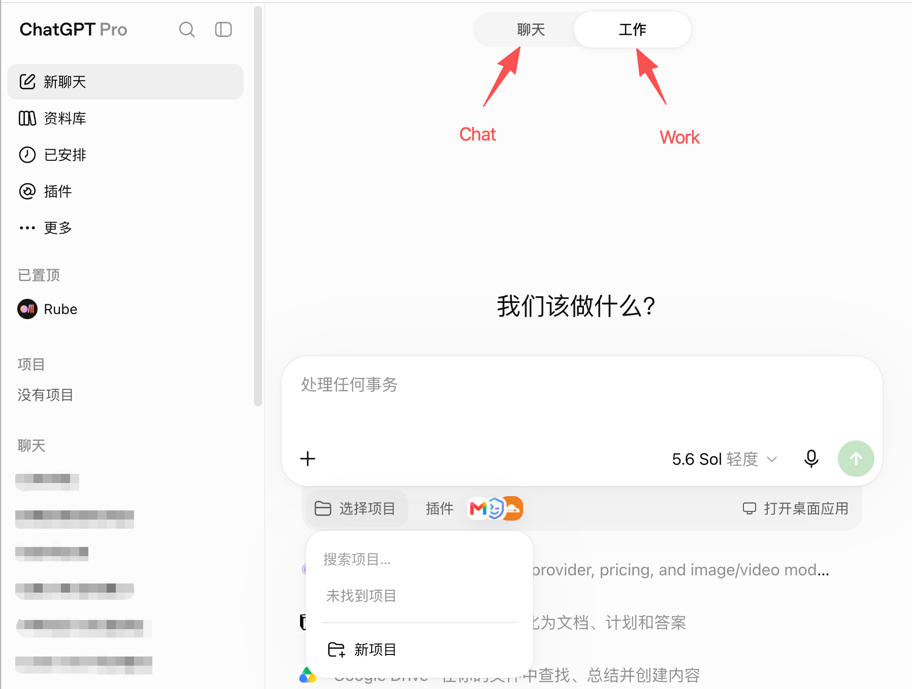Click the 聊天 section header in sidebar
This screenshot has height=689, width=912.
[x=31, y=445]
